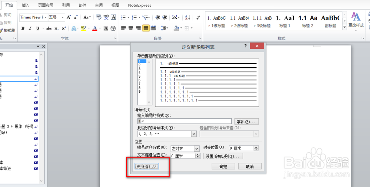Apply paragraph shading fill bucket
The width and height of the screenshot is (370, 187).
176,28
